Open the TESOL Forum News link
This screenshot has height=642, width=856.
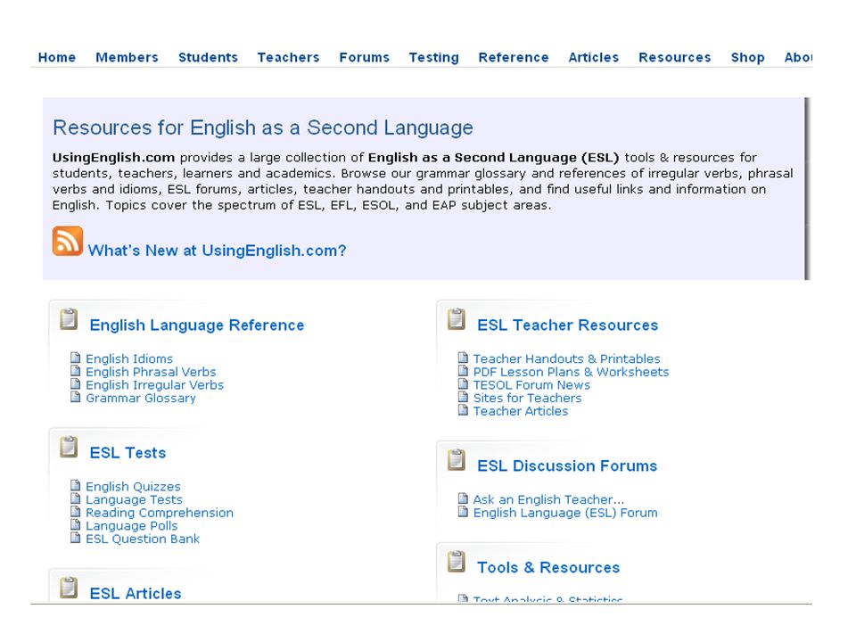coord(531,385)
